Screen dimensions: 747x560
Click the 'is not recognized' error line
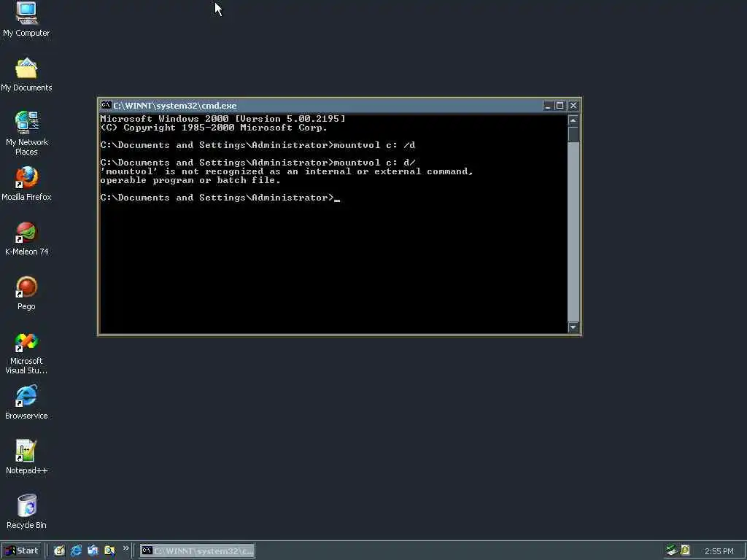(287, 171)
